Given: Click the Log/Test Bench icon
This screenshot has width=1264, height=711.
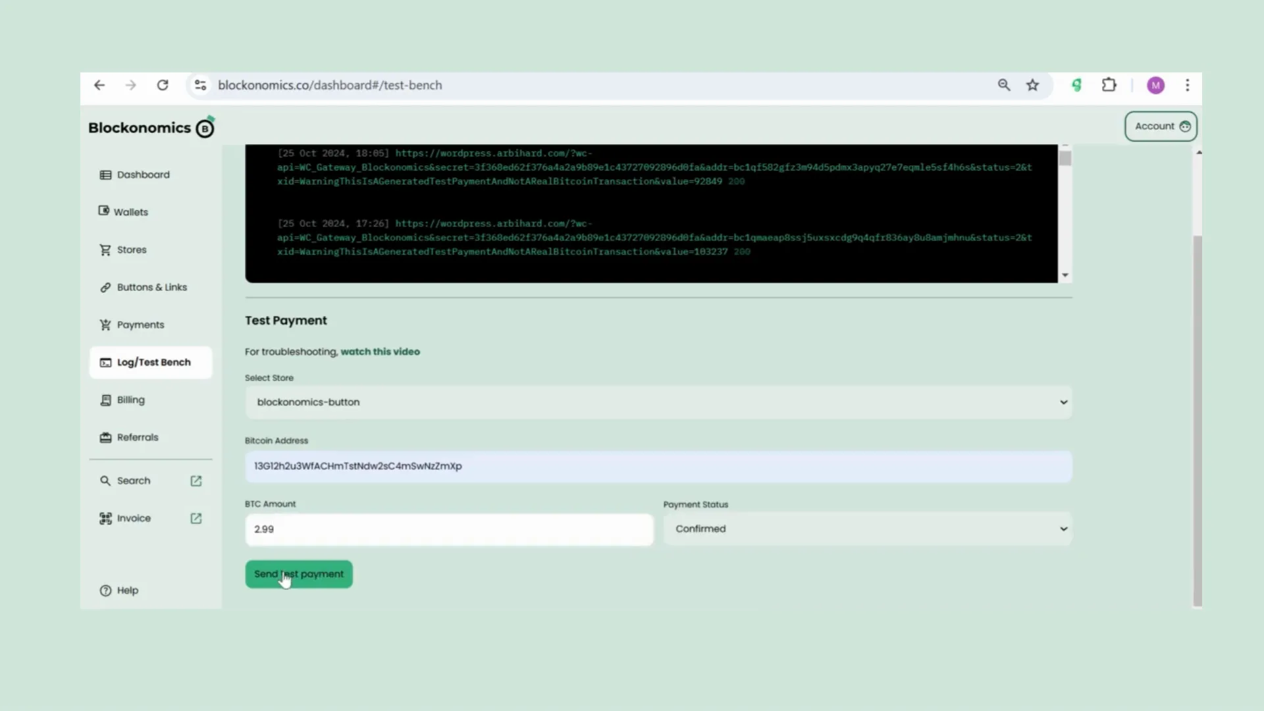Looking at the screenshot, I should point(105,362).
